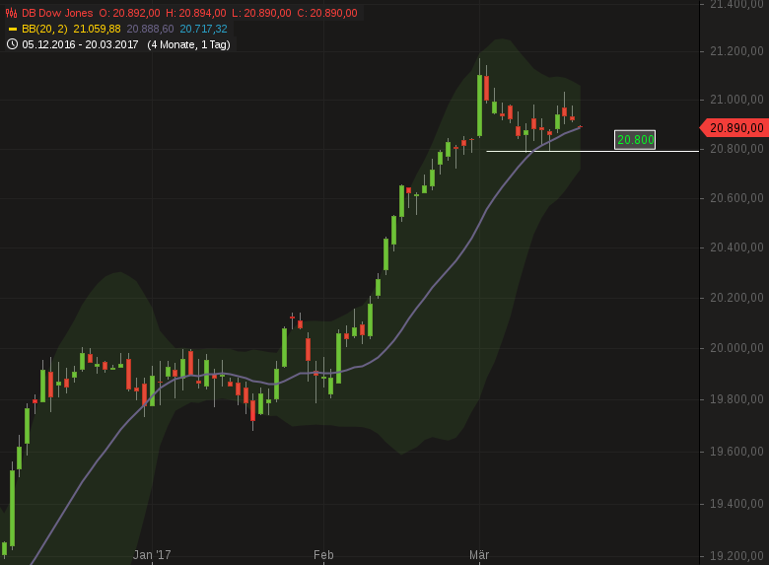
Task: Click the open value O: 20.892,00
Action: [129, 13]
